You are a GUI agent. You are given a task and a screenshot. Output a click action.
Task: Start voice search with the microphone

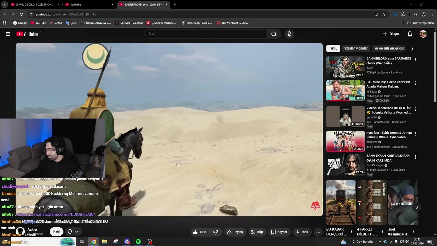(289, 34)
